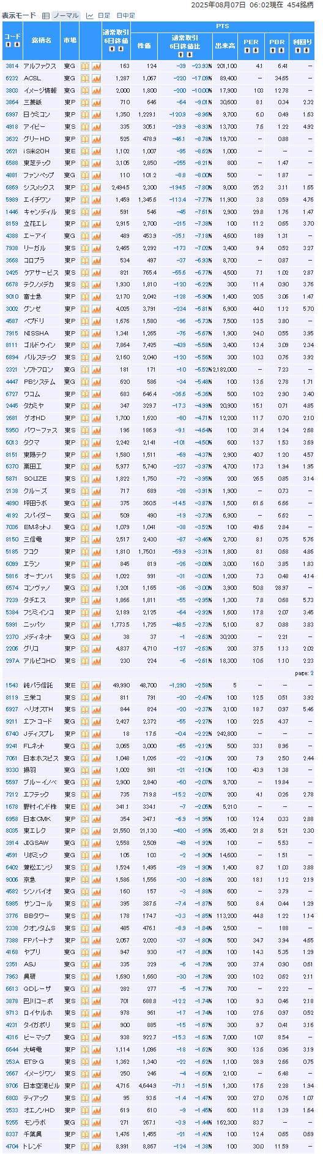Sort 利回り column ascending arrow

(298, 50)
